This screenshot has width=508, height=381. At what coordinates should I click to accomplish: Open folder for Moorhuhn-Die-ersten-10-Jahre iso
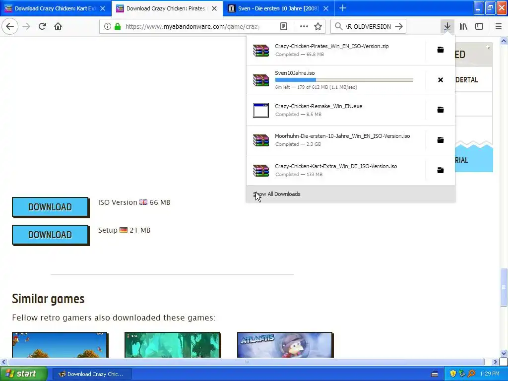coord(441,139)
